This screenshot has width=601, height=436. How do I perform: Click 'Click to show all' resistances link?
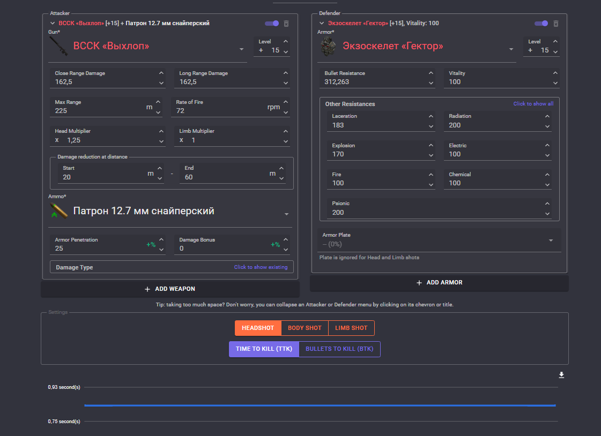coord(533,104)
